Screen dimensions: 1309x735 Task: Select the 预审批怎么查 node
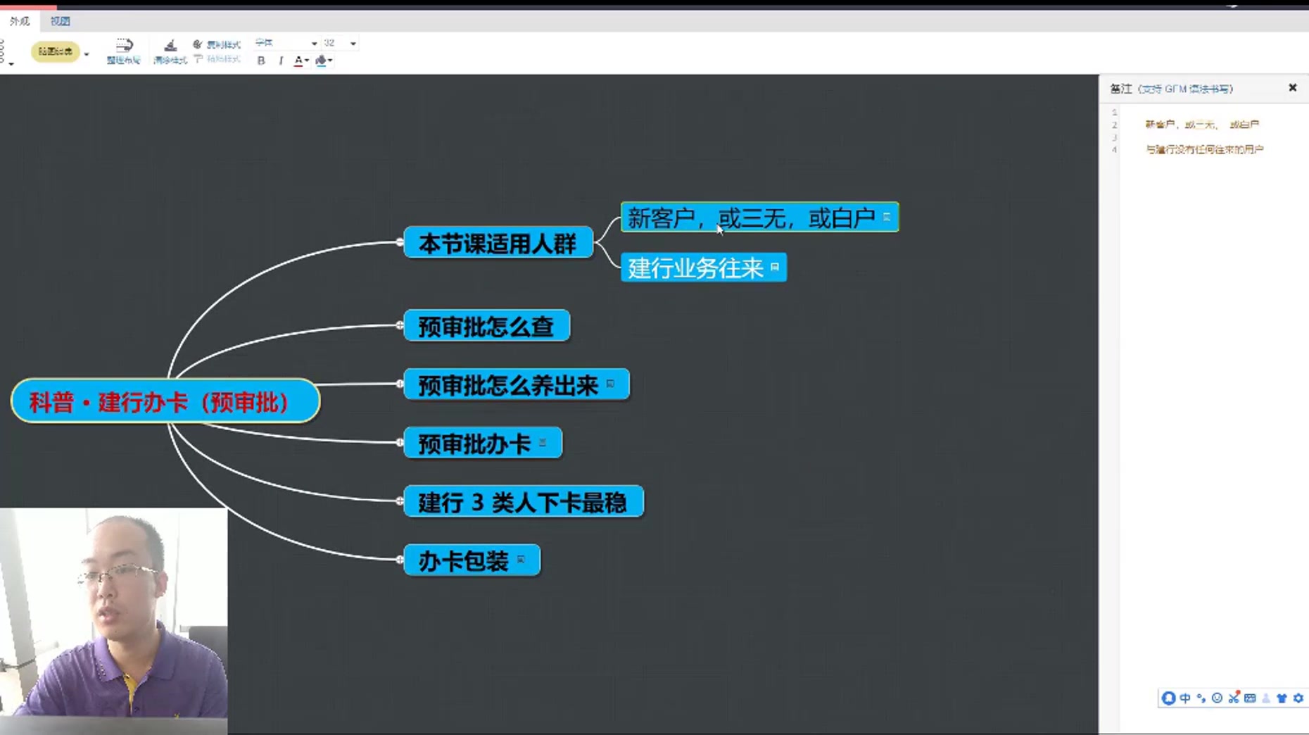pyautogui.click(x=487, y=325)
